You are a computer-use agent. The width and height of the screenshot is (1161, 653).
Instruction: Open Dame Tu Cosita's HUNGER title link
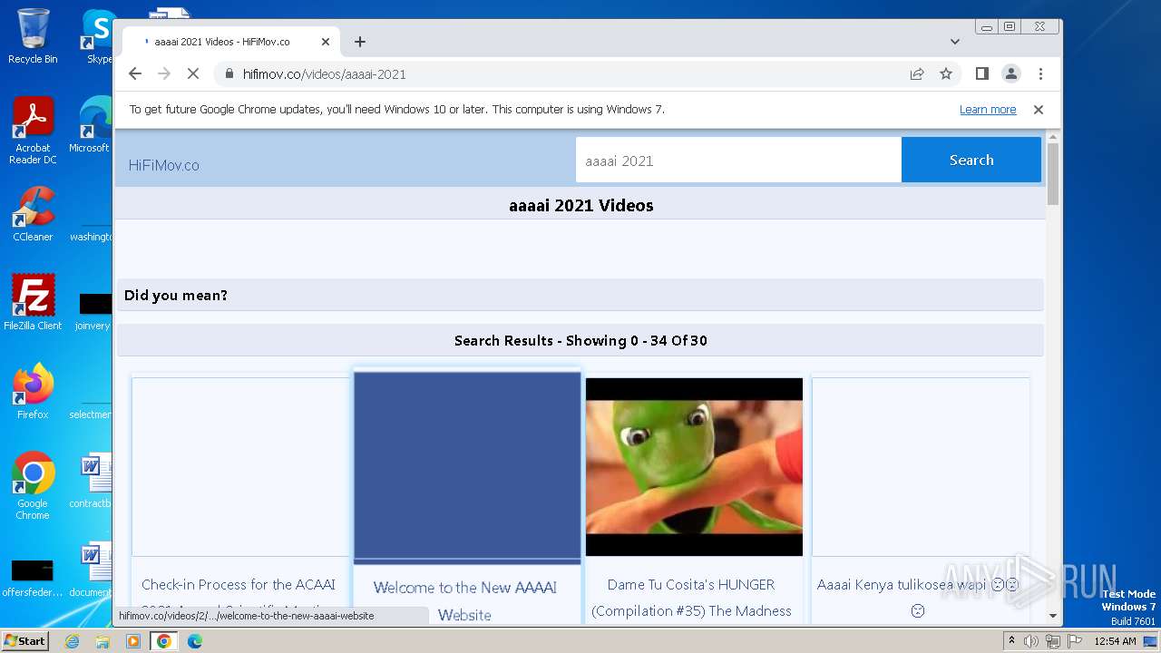click(x=692, y=597)
